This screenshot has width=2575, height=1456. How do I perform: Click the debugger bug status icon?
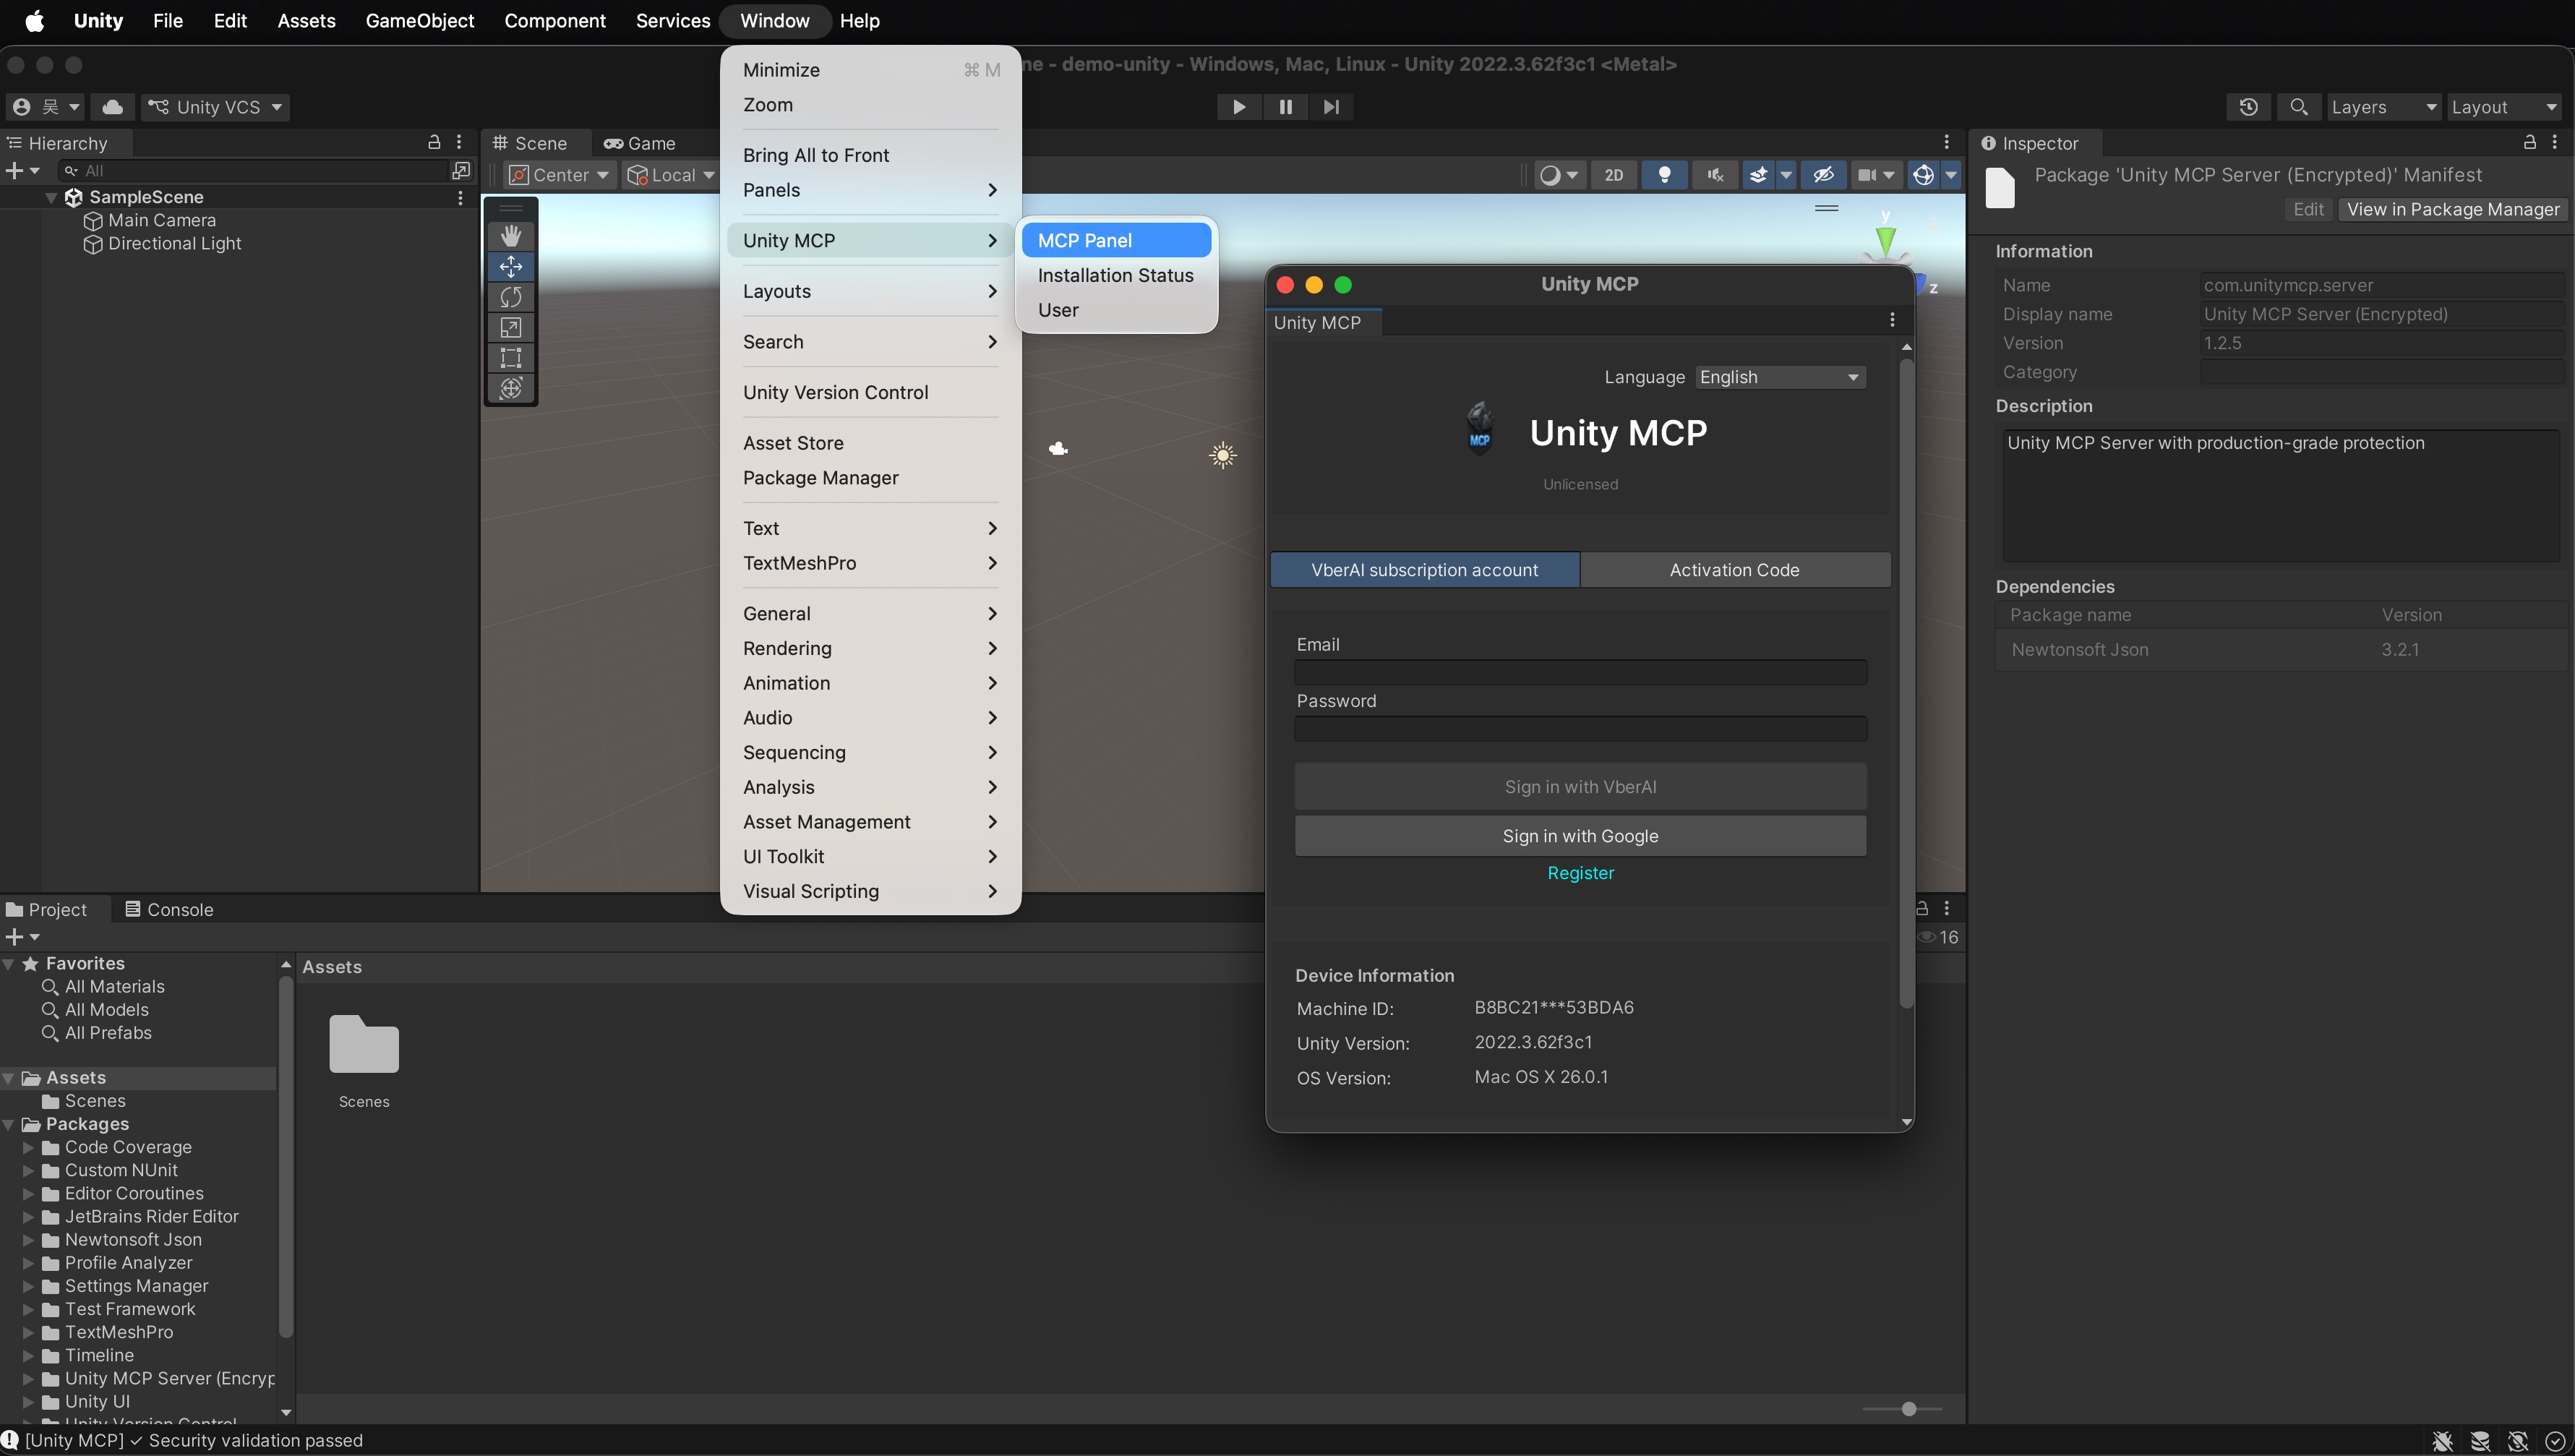(x=2443, y=1441)
